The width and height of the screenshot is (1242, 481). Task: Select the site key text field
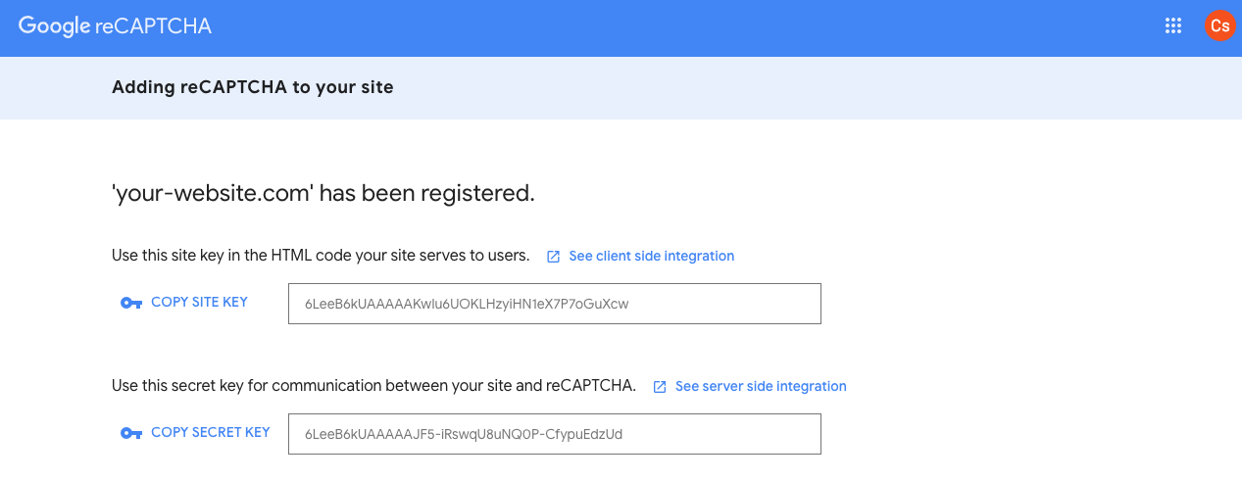tap(555, 304)
